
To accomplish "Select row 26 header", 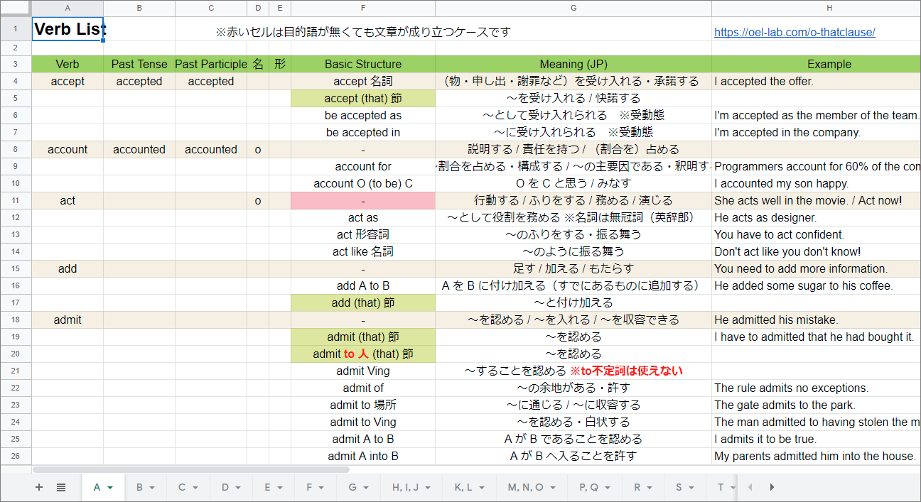I will pos(16,456).
